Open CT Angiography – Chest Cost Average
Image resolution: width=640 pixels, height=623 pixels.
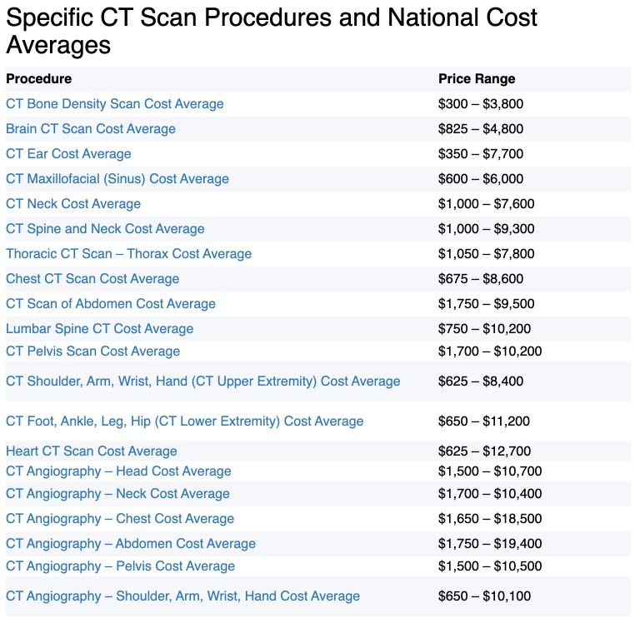click(x=120, y=519)
